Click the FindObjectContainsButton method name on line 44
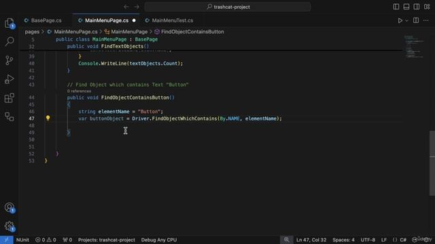The width and height of the screenshot is (435, 244). (x=135, y=98)
